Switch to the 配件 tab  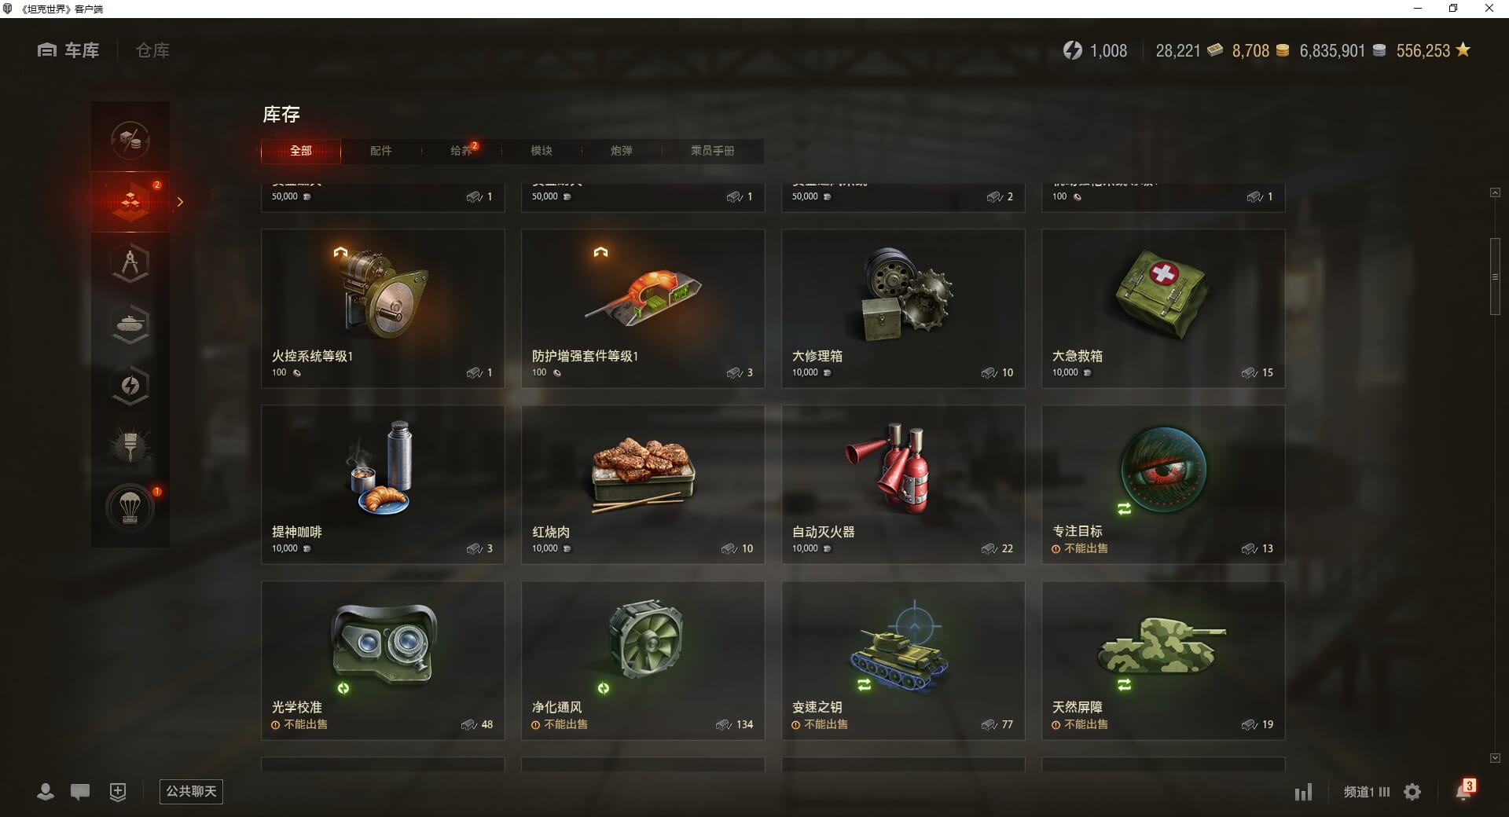tap(381, 151)
